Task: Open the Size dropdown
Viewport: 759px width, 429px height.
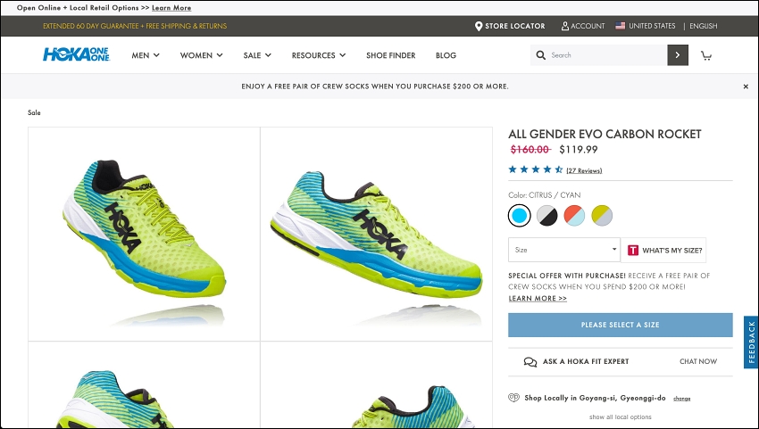Action: 564,250
